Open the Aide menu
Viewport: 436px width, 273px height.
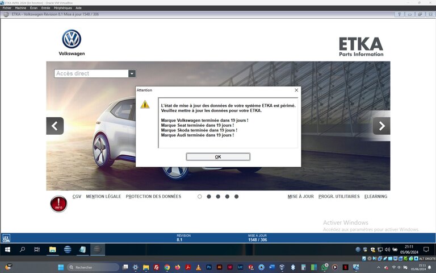79,8
